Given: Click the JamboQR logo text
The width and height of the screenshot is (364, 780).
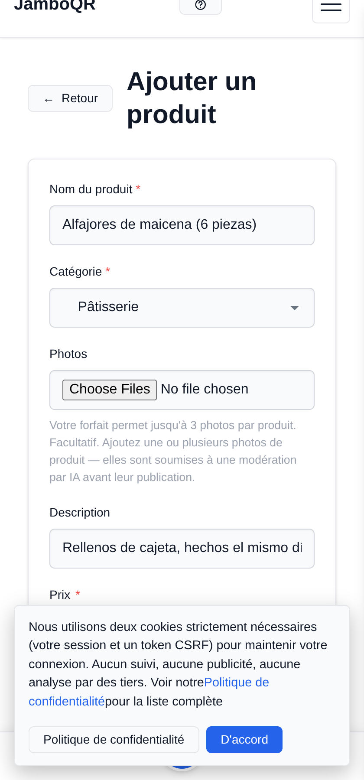Looking at the screenshot, I should click(x=55, y=5).
